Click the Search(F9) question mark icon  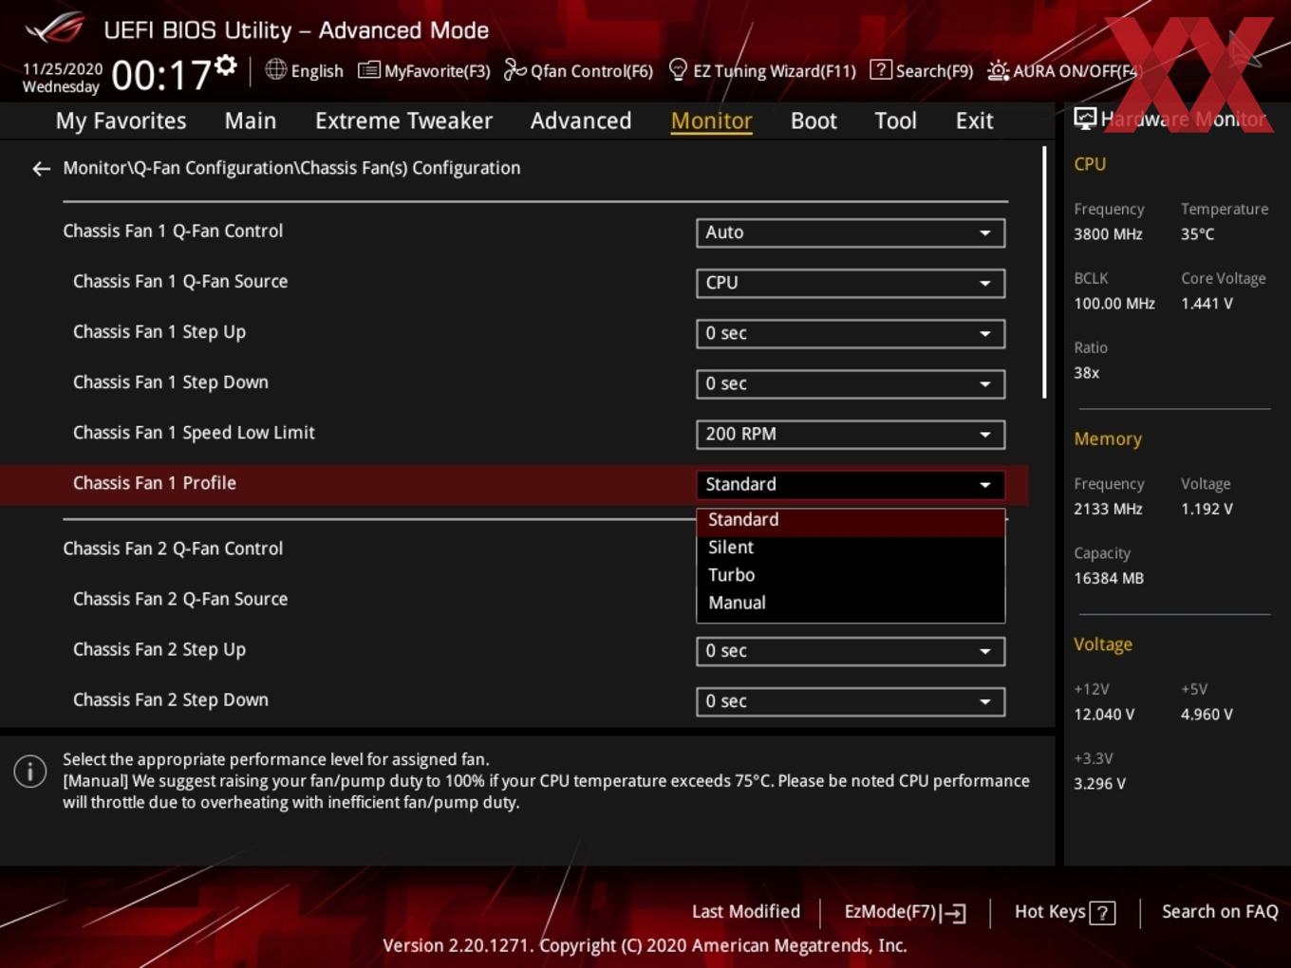881,69
